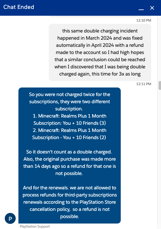Click the scrollbar track below the thumb
The width and height of the screenshot is (161, 229).
tap(160, 159)
